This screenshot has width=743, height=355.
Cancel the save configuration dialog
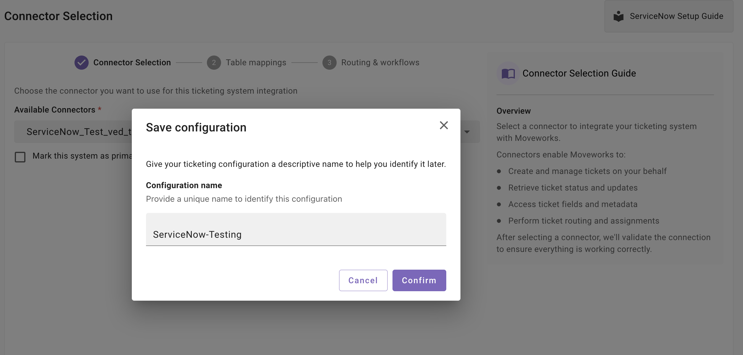[363, 280]
